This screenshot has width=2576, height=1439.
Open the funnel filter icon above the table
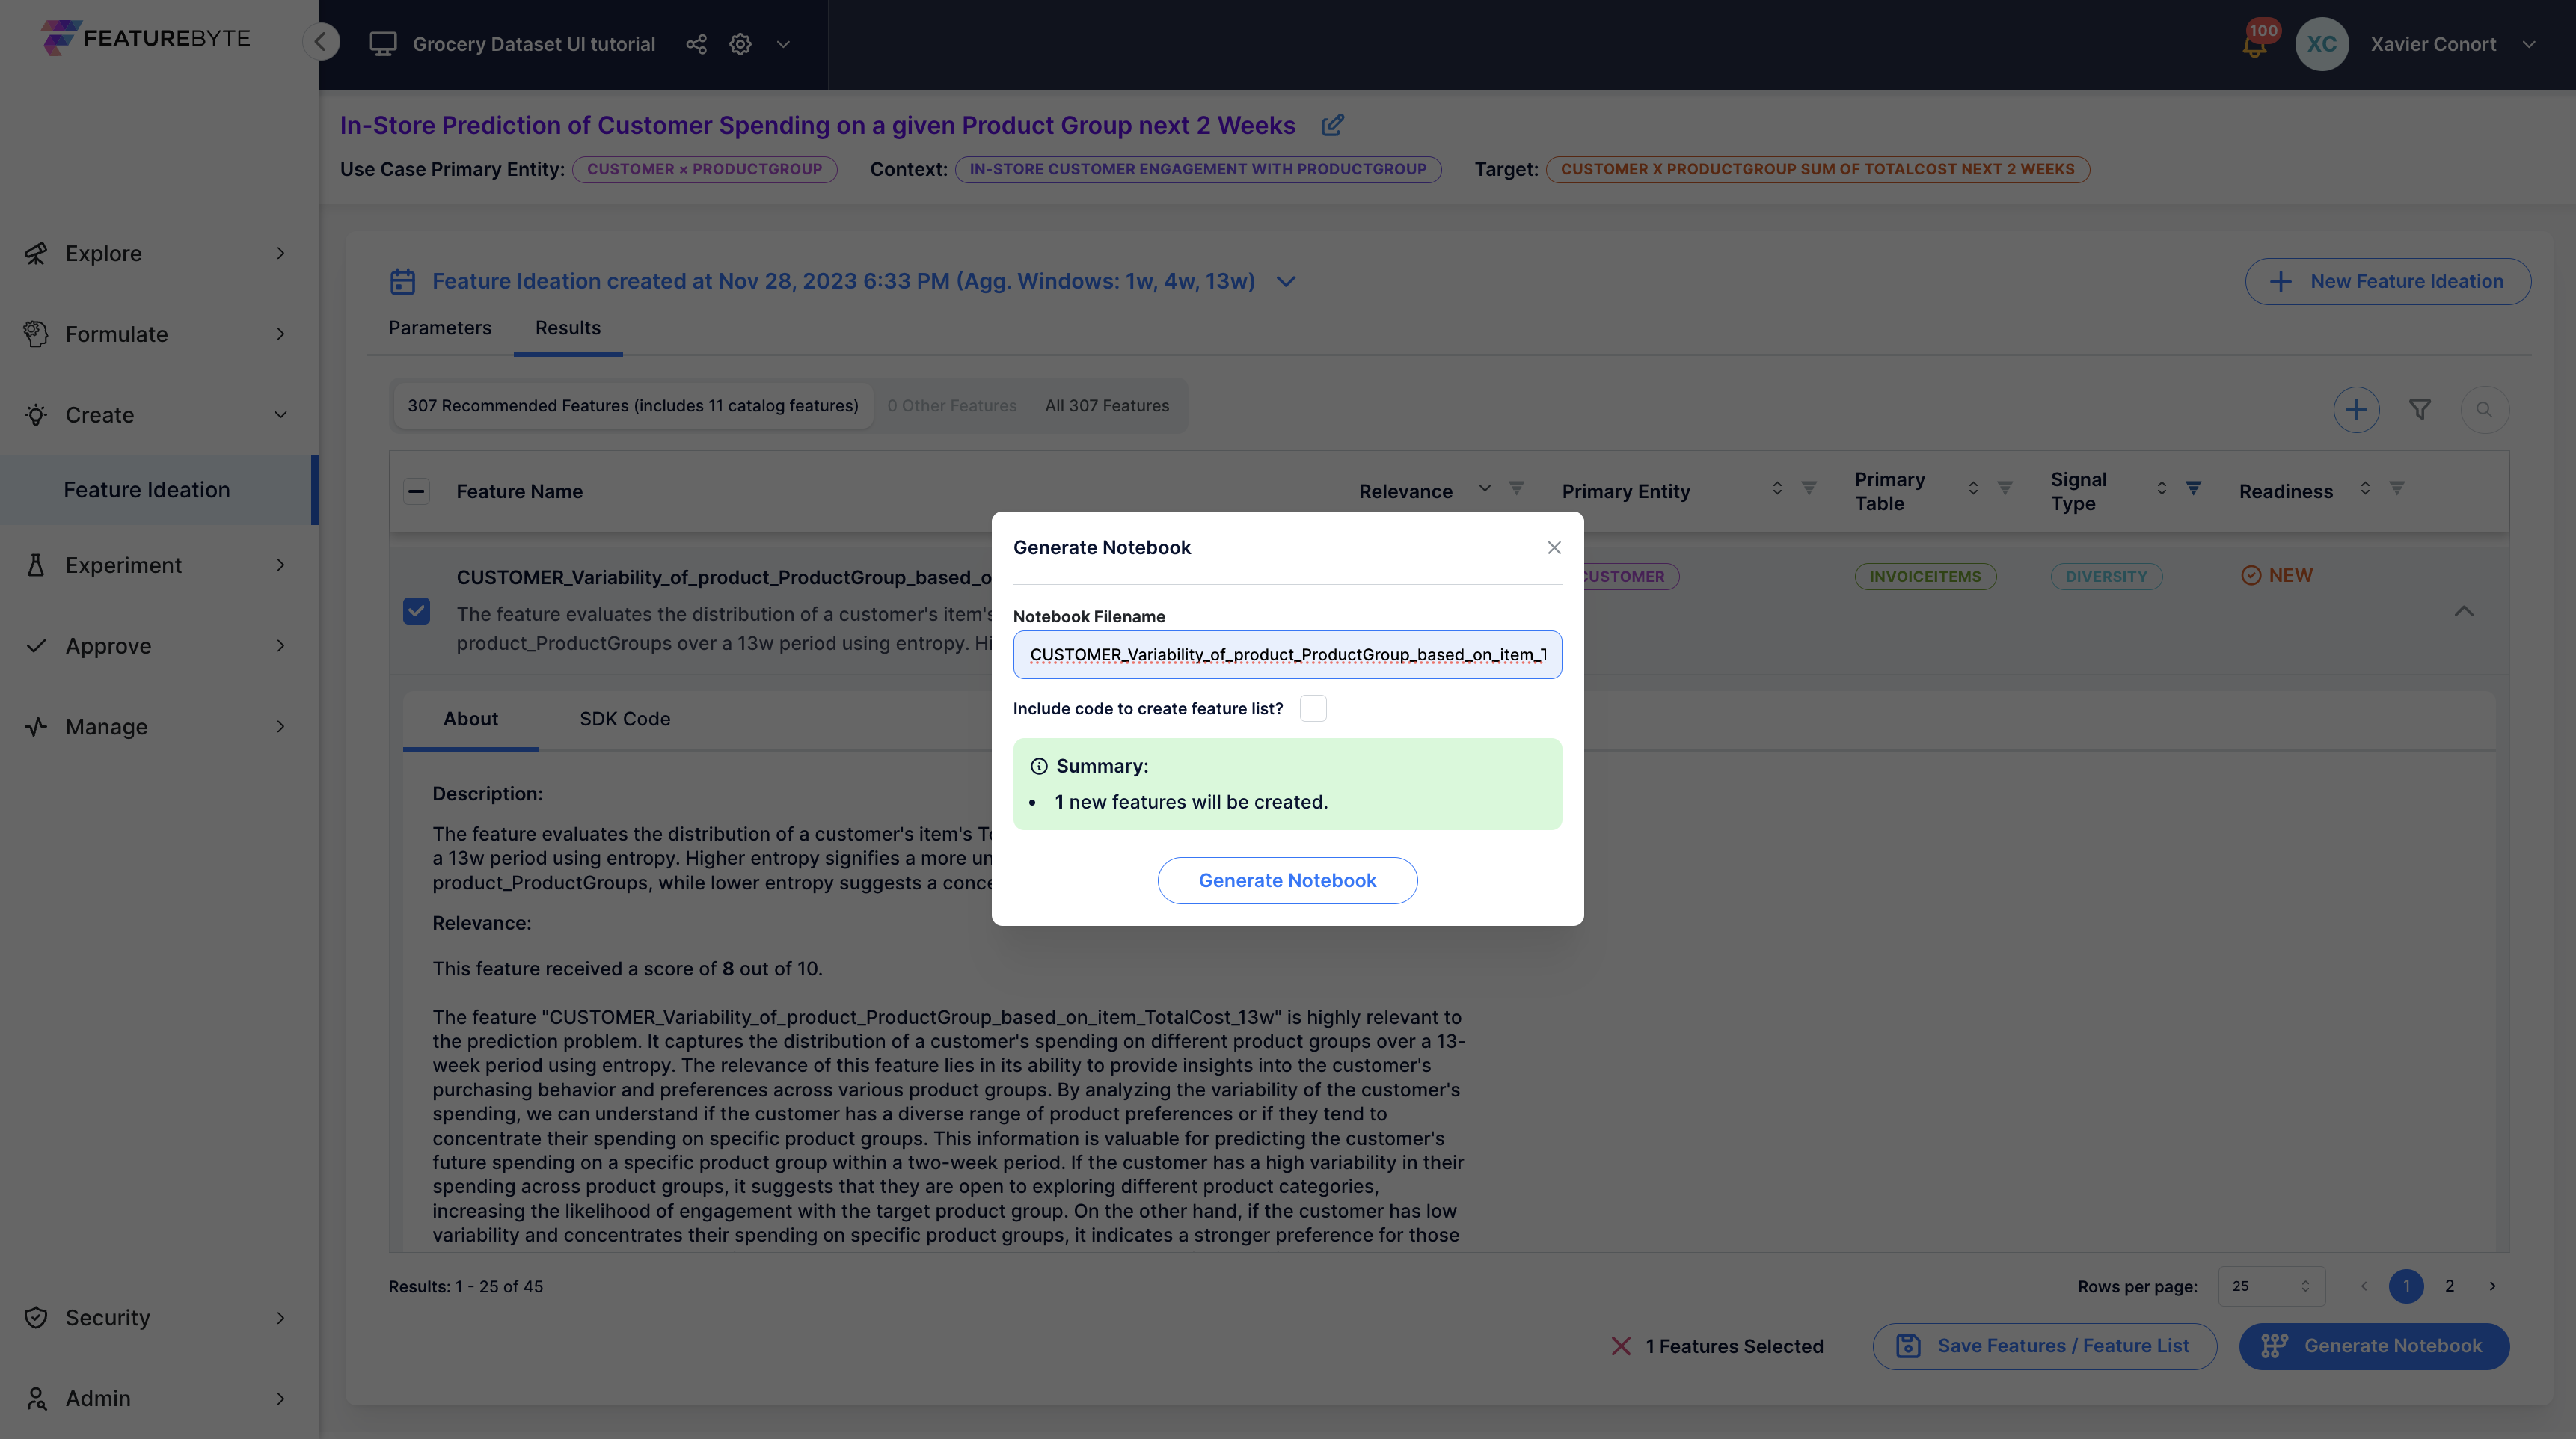[2420, 409]
